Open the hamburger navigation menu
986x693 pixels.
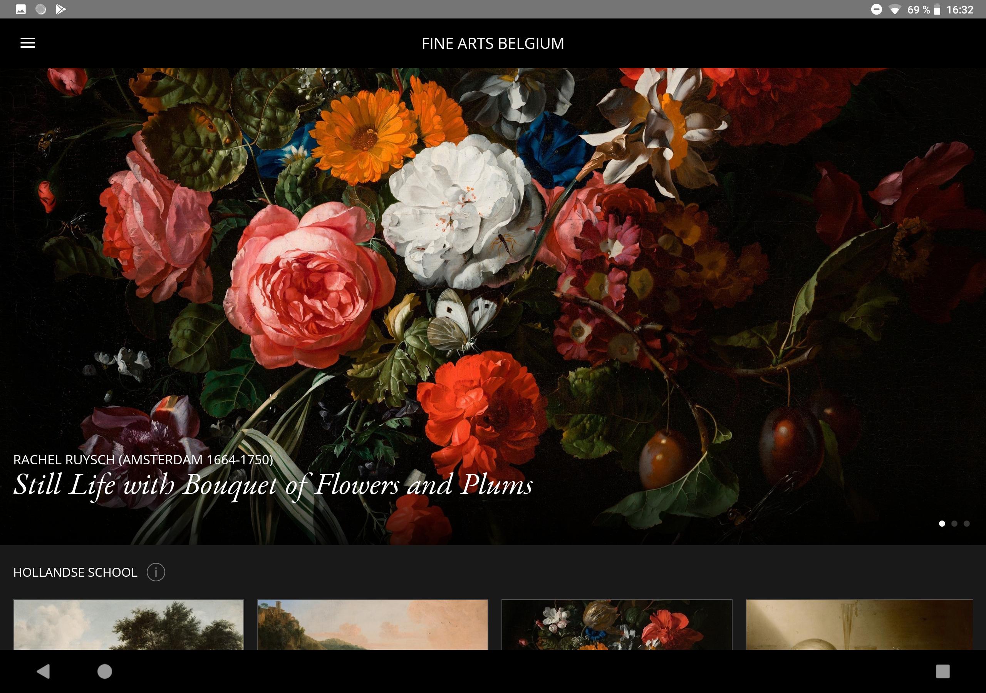click(x=27, y=43)
